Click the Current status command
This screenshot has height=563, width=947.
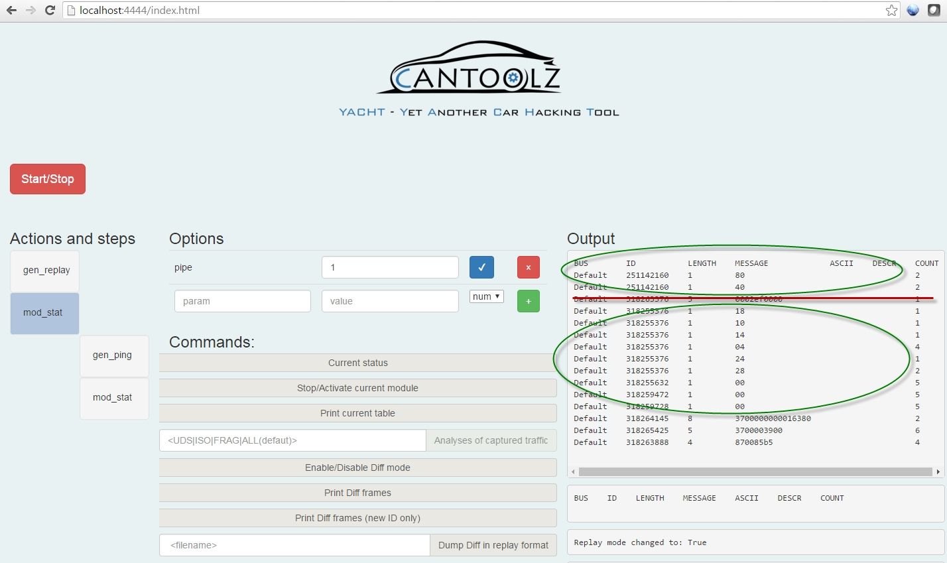tap(358, 363)
